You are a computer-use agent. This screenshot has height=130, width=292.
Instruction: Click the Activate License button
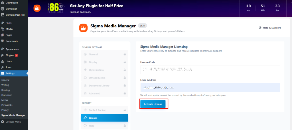click(153, 104)
